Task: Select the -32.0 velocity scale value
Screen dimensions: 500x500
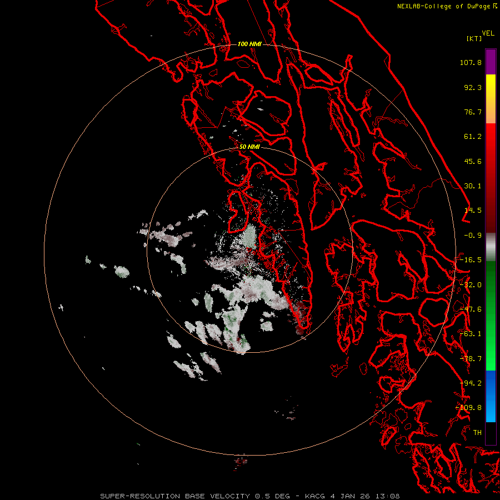Action: coord(471,285)
